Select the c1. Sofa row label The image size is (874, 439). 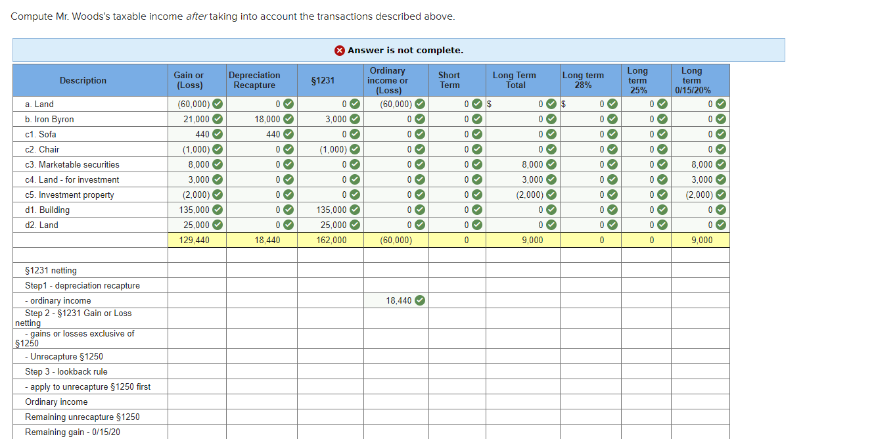(x=41, y=134)
